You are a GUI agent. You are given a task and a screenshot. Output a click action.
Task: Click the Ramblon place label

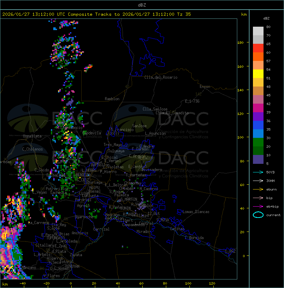pyautogui.click(x=112, y=99)
